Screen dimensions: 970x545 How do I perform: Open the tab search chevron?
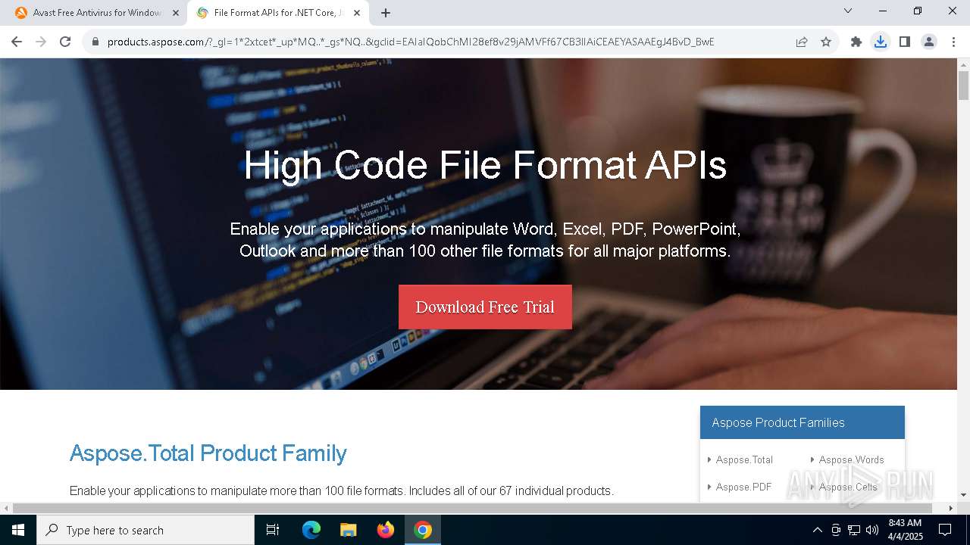click(x=848, y=11)
